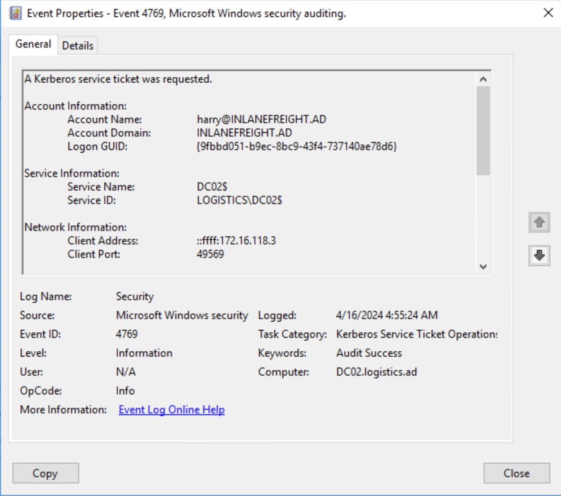
Task: Go to next event with down arrow
Action: (539, 255)
